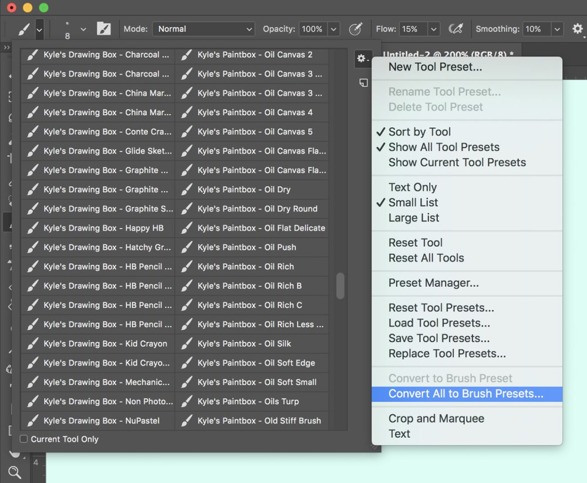This screenshot has height=483, width=587.
Task: Choose Text preset set in menu
Action: [x=467, y=434]
